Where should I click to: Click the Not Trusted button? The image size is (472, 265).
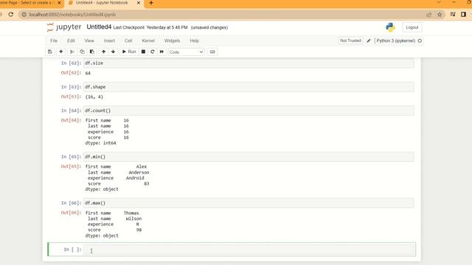(x=350, y=40)
